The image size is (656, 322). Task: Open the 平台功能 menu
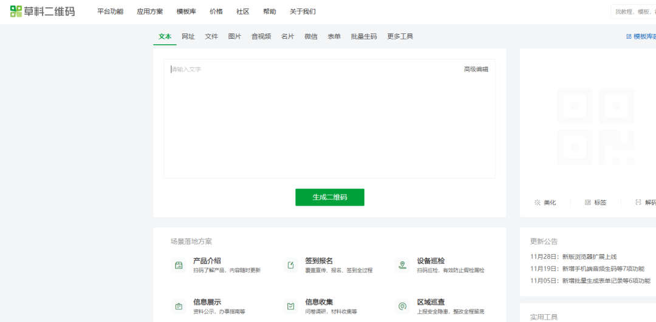point(111,12)
